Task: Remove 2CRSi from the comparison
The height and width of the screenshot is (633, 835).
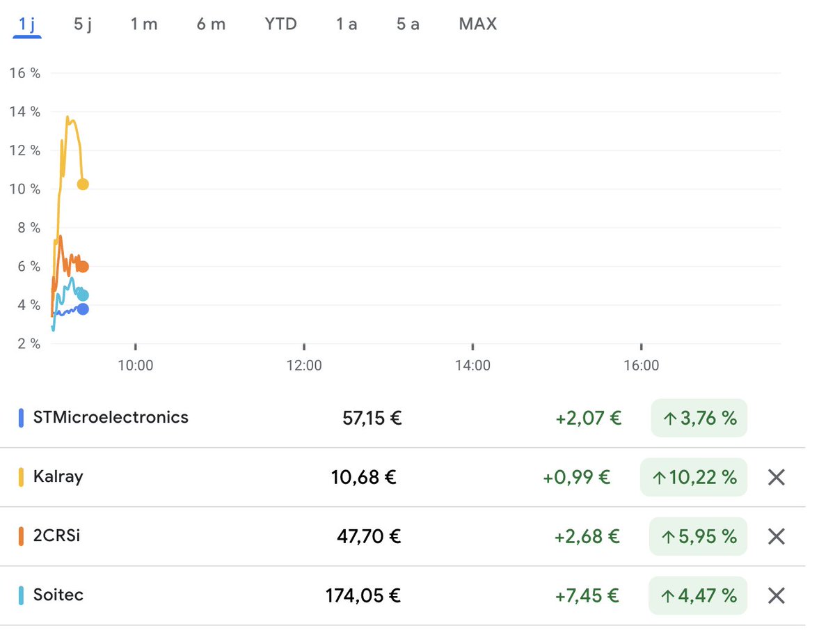Action: coord(776,536)
